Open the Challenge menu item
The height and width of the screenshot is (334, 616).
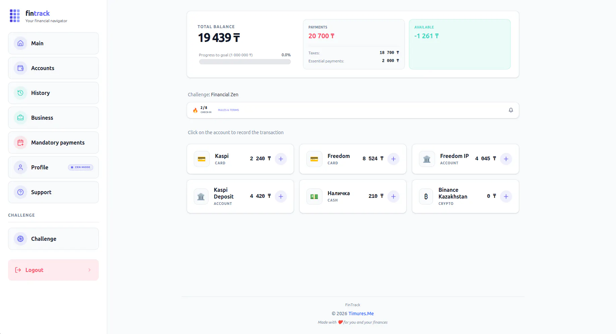53,239
